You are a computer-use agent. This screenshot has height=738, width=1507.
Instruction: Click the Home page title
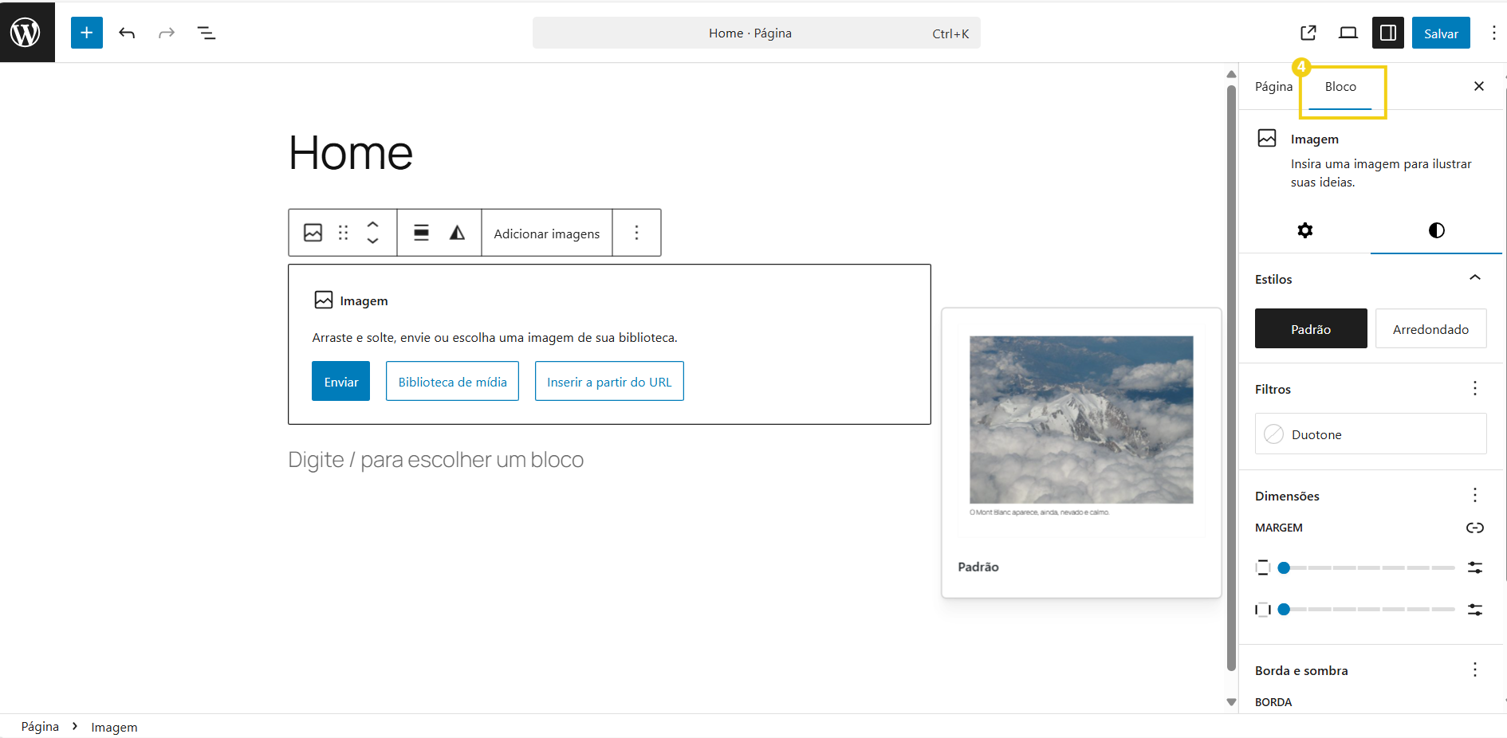coord(351,152)
